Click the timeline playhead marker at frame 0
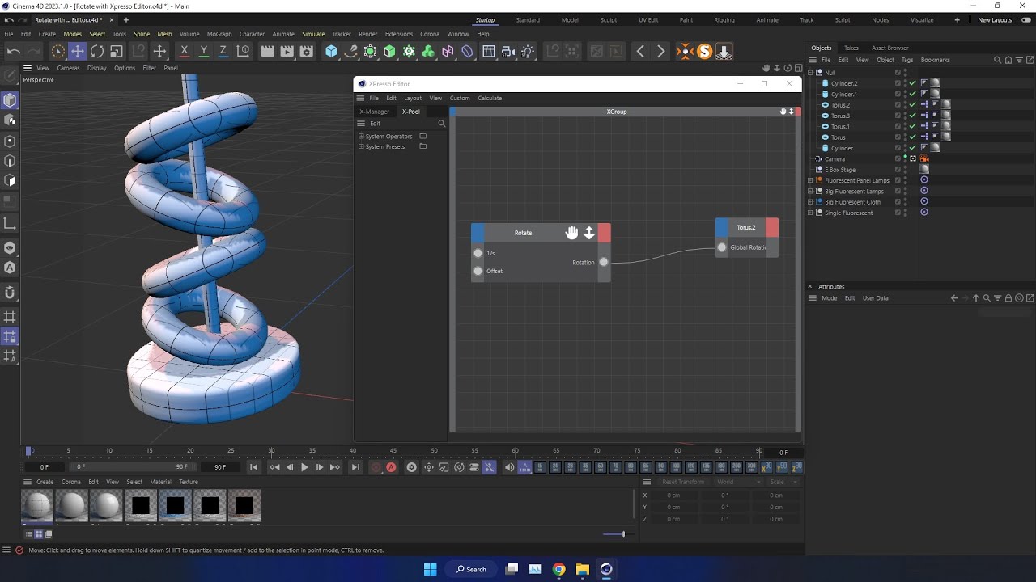Screen dimensions: 1036x582 click(x=29, y=451)
